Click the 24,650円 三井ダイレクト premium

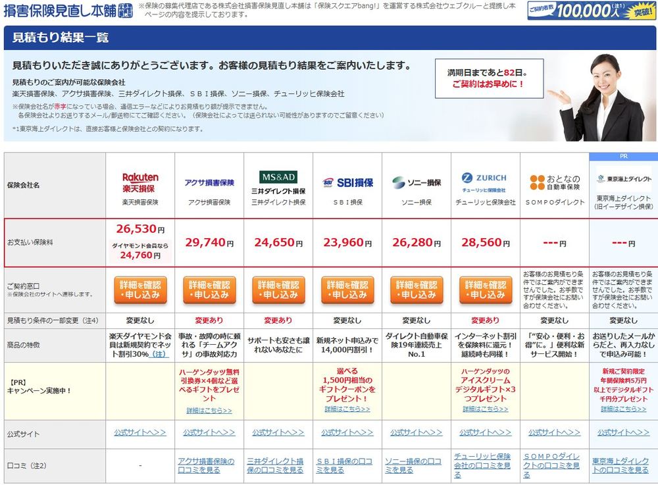point(278,242)
